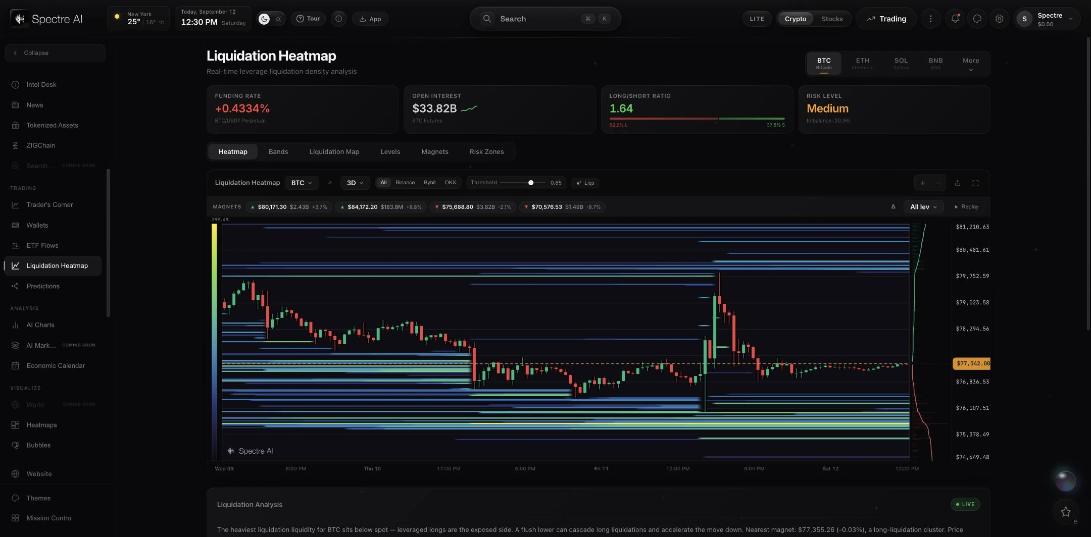Select BNB coin tab
Viewport: 1091px width, 537px height.
click(935, 64)
